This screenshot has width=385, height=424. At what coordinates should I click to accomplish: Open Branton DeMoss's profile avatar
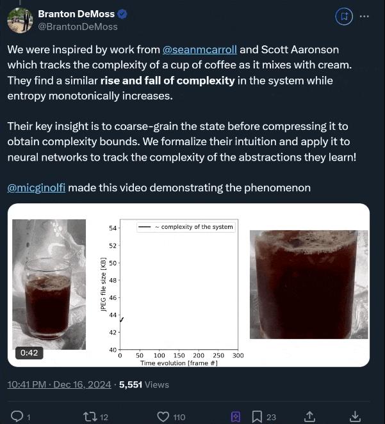[20, 20]
